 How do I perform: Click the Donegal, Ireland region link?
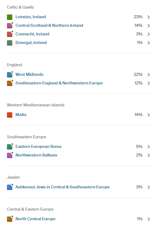click(x=31, y=43)
